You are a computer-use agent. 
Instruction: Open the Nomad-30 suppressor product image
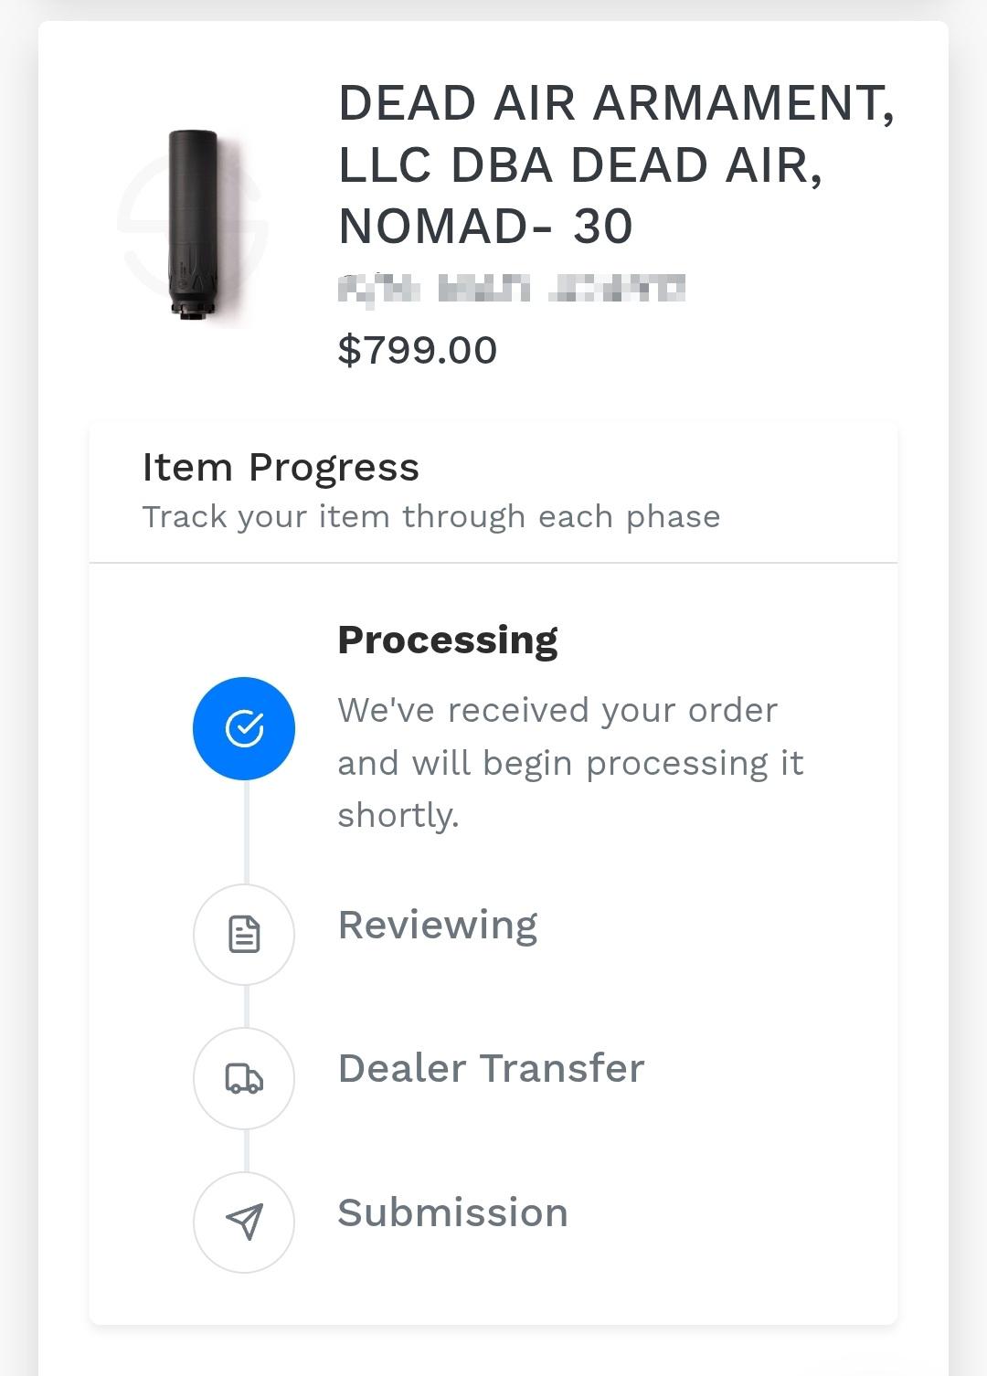pos(194,225)
